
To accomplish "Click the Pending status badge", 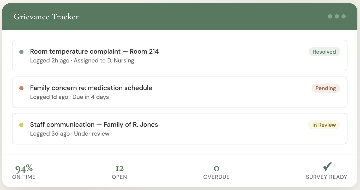I will (326, 88).
